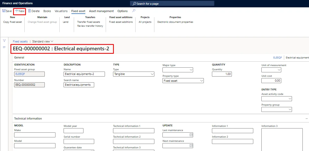Click the Lend action
The height and width of the screenshot is (151, 309).
(66, 22)
